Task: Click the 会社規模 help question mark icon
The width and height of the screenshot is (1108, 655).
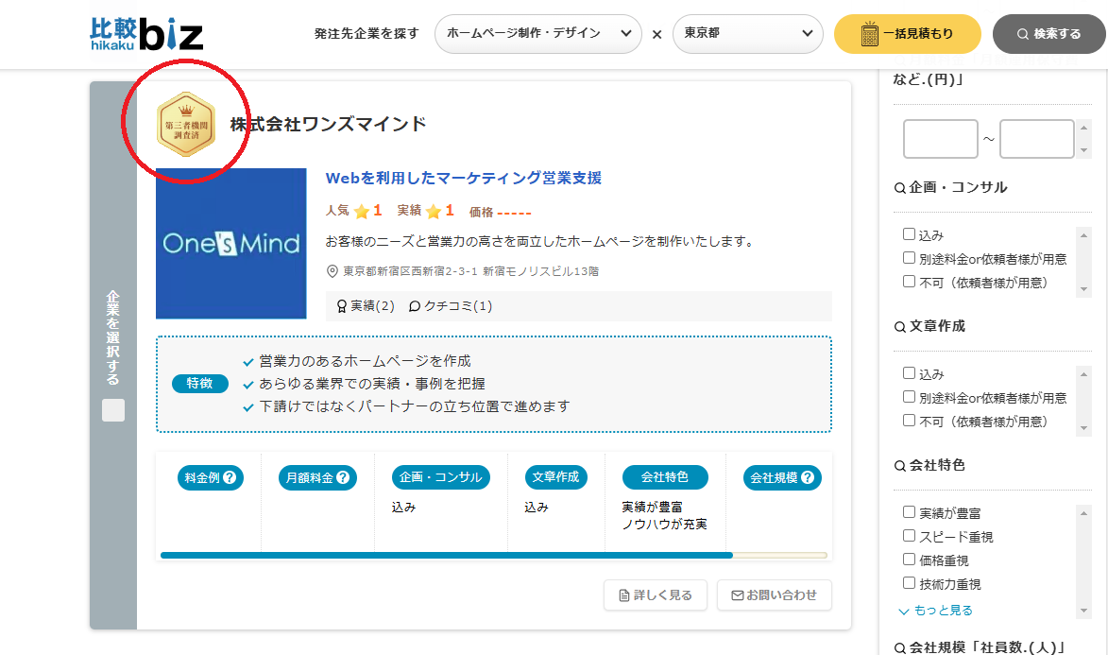Action: pyautogui.click(x=808, y=478)
